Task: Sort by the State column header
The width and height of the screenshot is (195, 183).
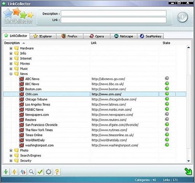Action: (167, 43)
